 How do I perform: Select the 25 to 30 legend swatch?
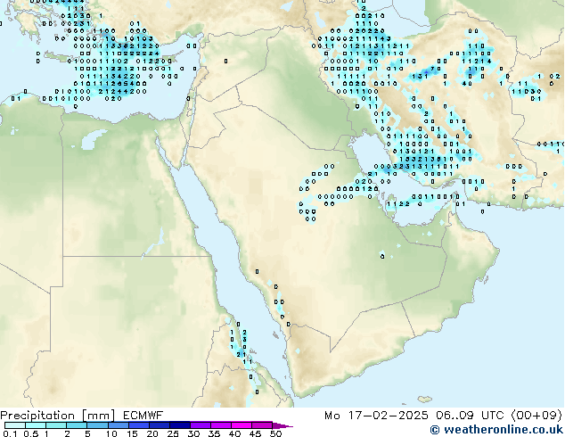tap(180, 425)
